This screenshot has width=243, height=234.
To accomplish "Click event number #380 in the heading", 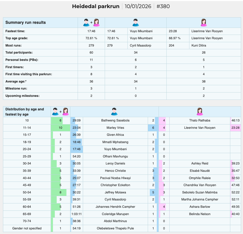I will [x=163, y=6].
